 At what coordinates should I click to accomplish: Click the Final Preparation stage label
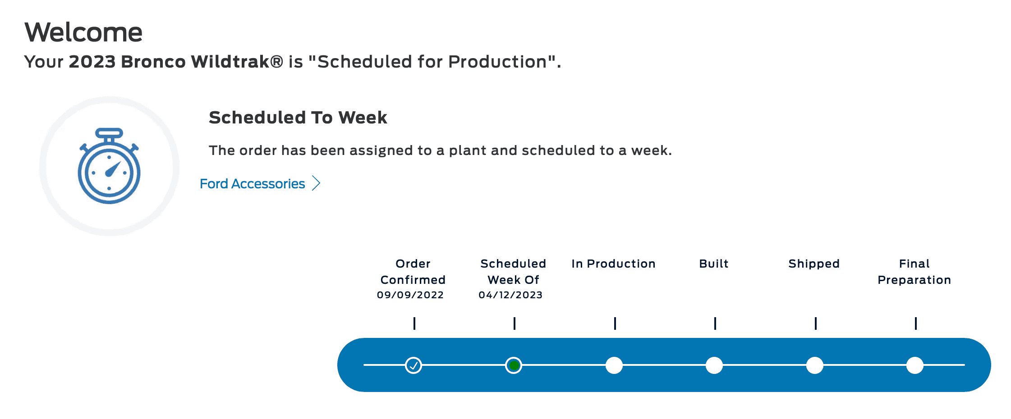(914, 272)
